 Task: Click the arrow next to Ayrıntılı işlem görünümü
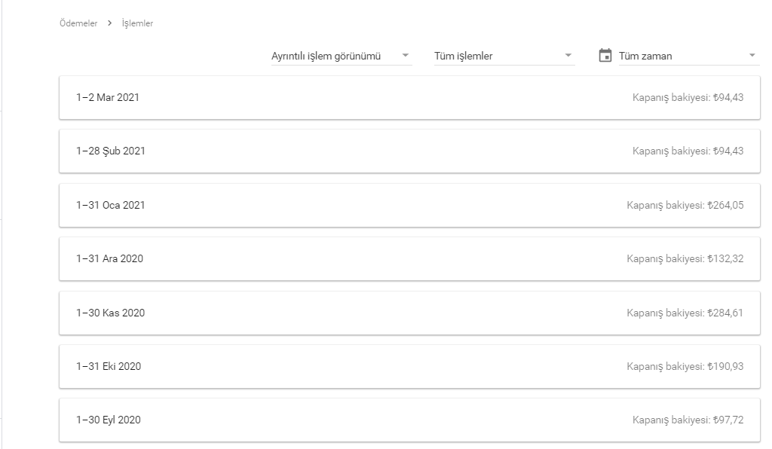point(405,56)
